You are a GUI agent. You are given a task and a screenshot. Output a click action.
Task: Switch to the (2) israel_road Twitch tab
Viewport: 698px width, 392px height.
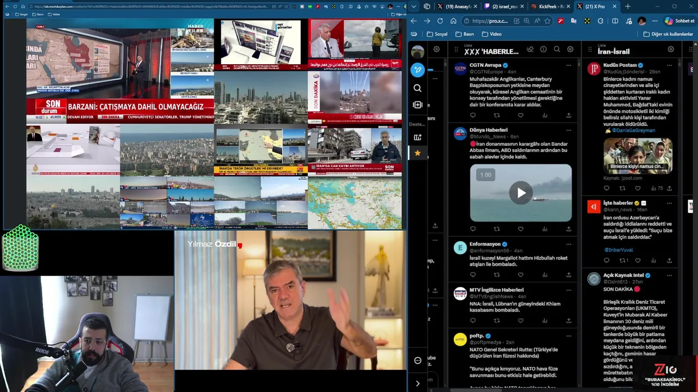504,7
